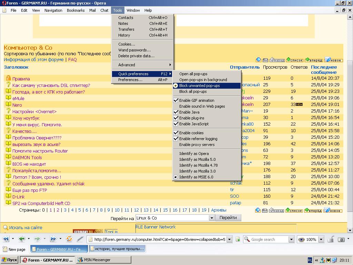Choose 'Identify as Mozilla 5.0'
The width and height of the screenshot is (353, 265).
207,159
